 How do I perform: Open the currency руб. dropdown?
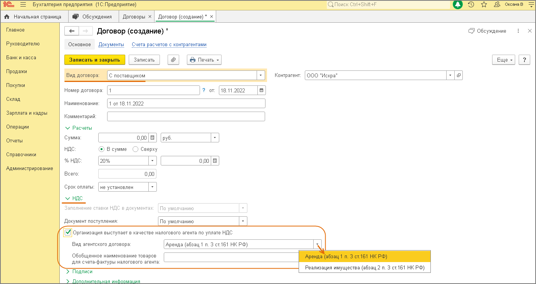(215, 138)
